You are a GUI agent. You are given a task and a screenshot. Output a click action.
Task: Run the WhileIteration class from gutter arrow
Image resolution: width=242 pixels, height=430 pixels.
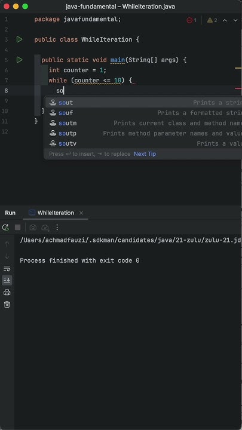[x=19, y=39]
